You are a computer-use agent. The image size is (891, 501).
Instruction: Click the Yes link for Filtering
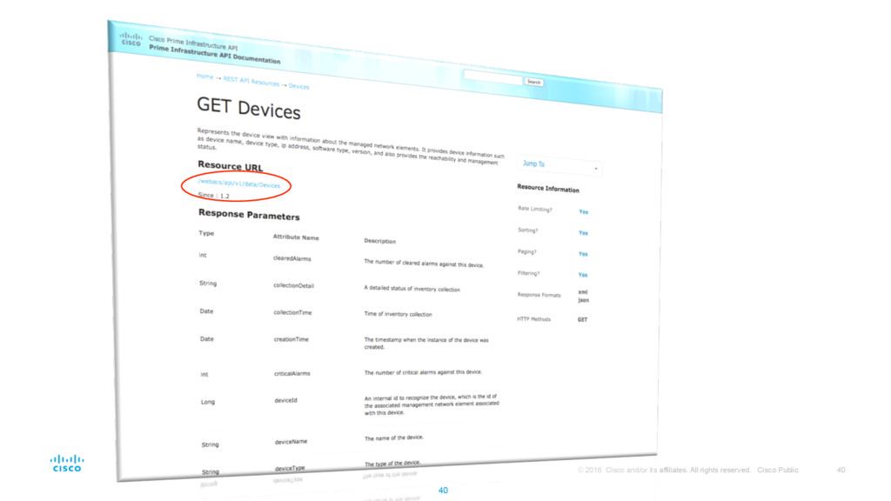(583, 275)
